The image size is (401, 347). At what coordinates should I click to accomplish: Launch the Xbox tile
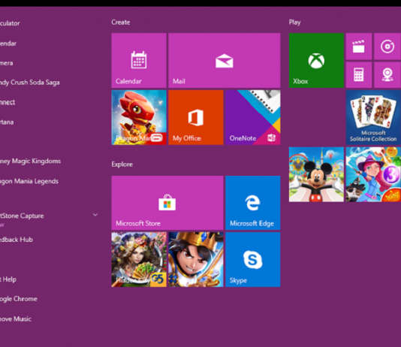click(316, 60)
